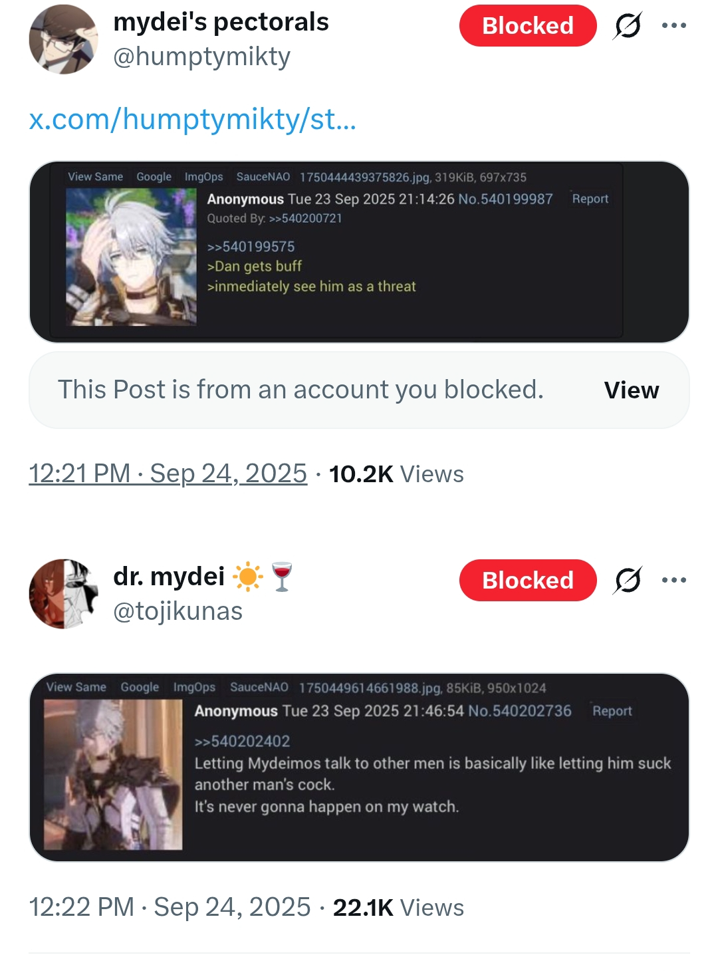Open the Grok icon beside humptymikty's Blocked button
Viewport: 718px width, 971px height.
pyautogui.click(x=628, y=26)
